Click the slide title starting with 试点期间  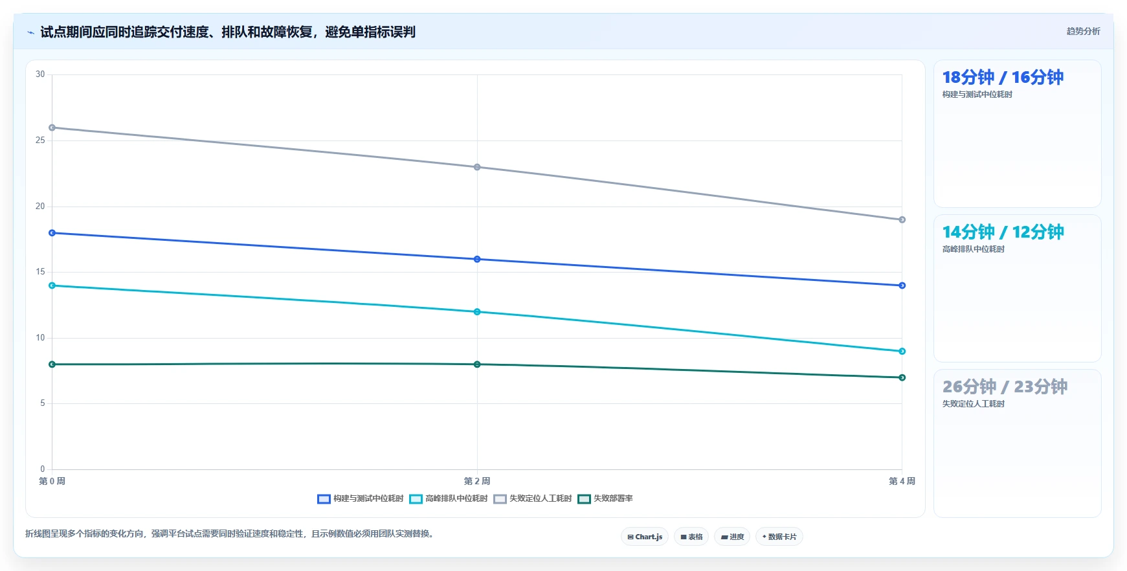coord(228,32)
